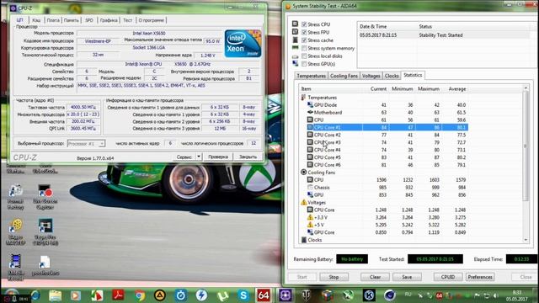Open the AIMP player taskbar icon
This screenshot has width=539, height=303.
point(160,295)
